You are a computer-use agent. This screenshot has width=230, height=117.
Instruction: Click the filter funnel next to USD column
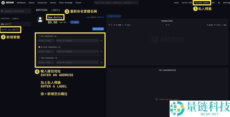tap(222, 25)
